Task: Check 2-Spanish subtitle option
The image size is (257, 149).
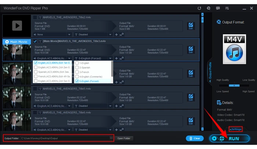Action: pyautogui.click(x=77, y=67)
